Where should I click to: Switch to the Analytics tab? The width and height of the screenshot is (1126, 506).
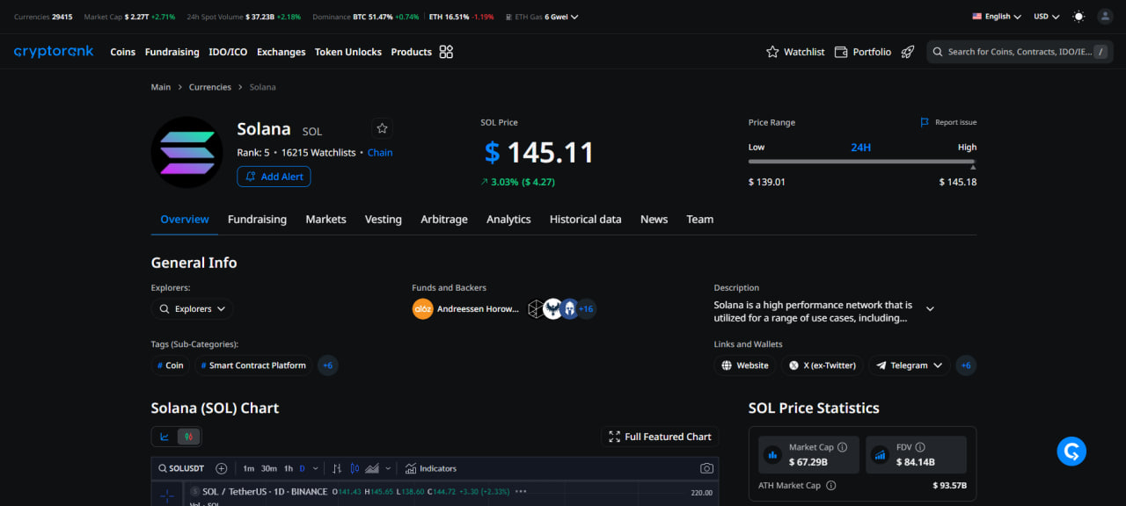coord(508,220)
